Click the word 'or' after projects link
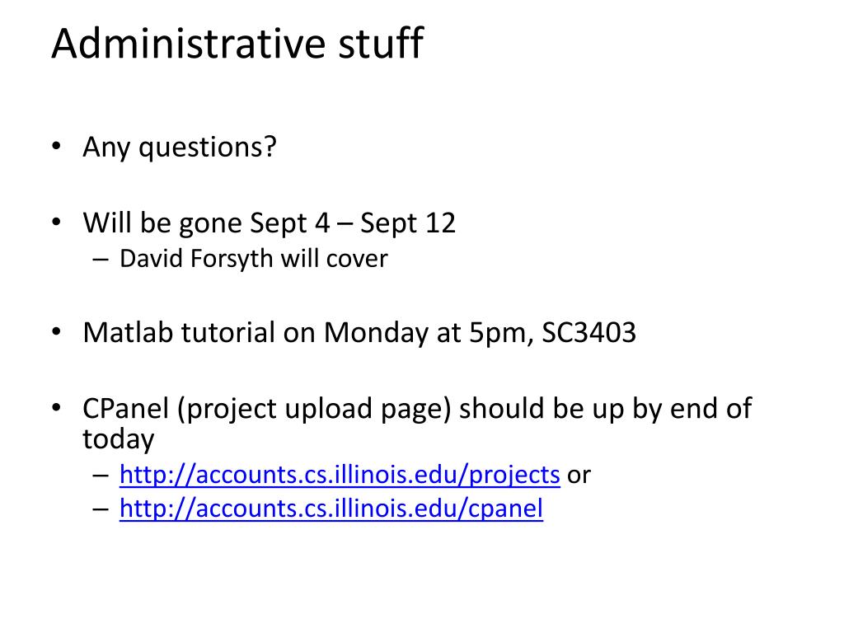Viewport: 844px width, 633px height. coord(579,476)
